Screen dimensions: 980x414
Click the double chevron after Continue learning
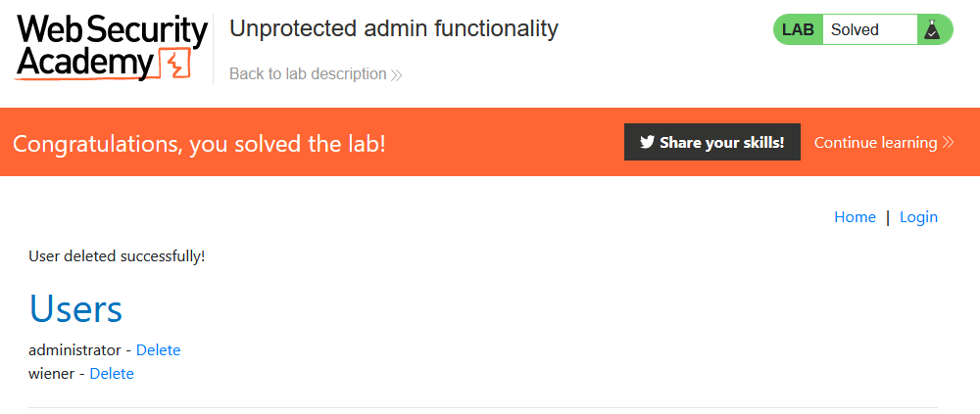pos(948,143)
